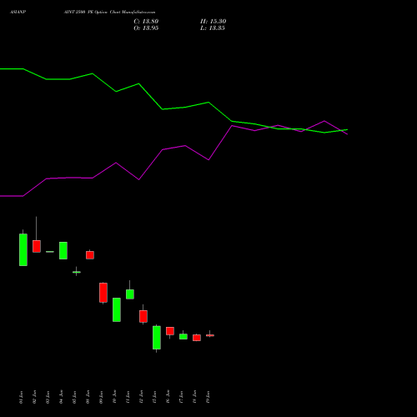Screen dimensions: 417x417
Task: Click the PE Option Chart title text
Action: tap(109, 13)
